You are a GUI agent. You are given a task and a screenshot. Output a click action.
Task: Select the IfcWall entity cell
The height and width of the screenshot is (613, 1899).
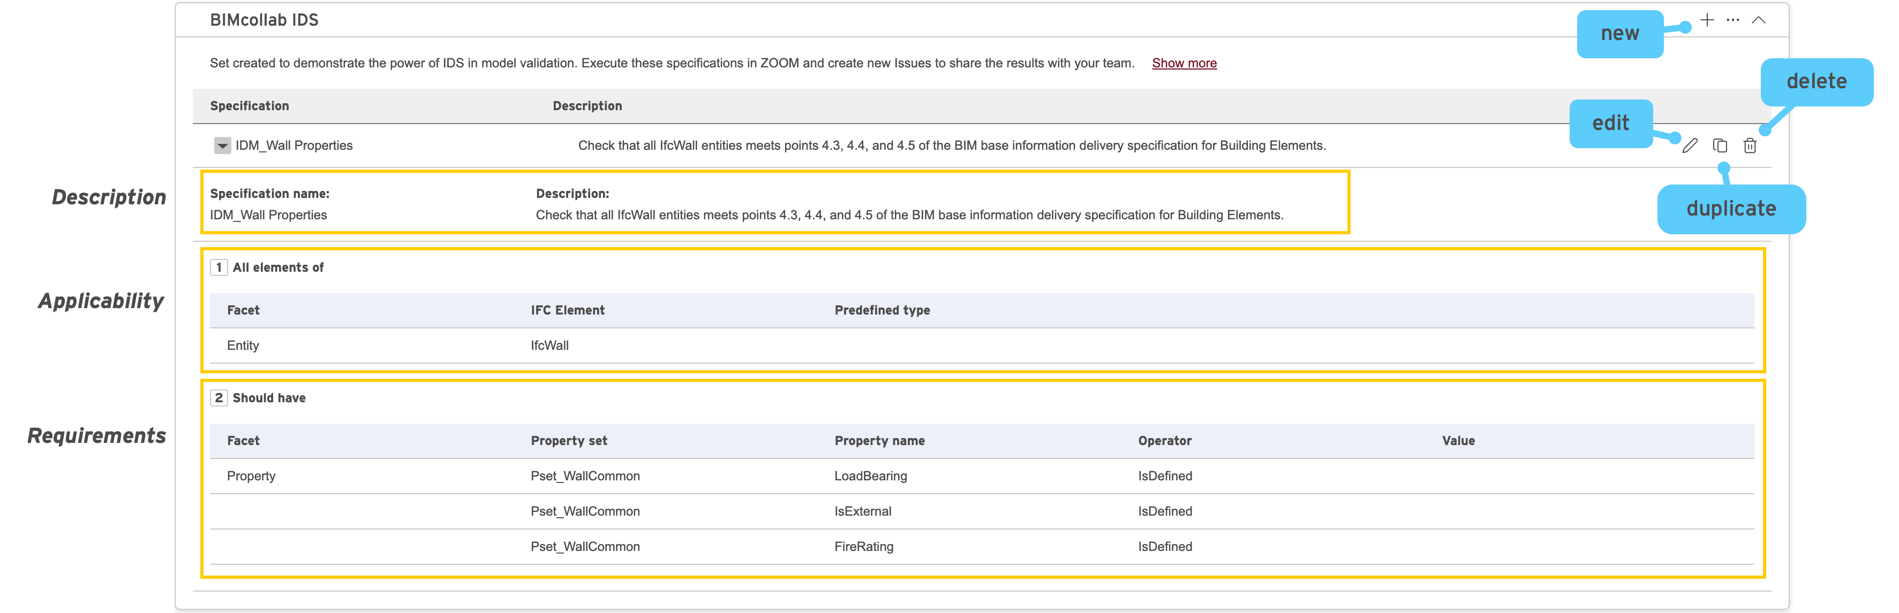click(x=550, y=346)
